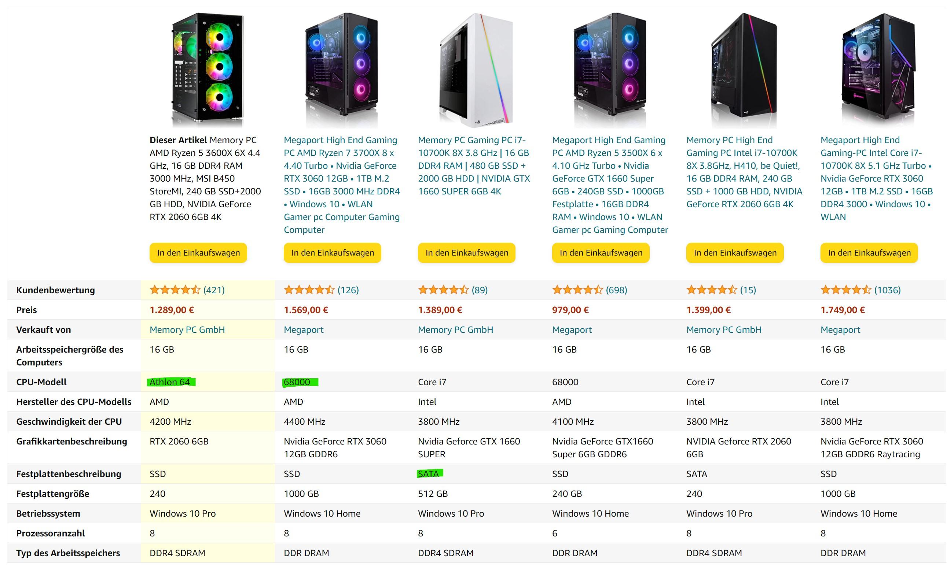
Task: Open the (89) customer reviews count link
Action: click(480, 290)
